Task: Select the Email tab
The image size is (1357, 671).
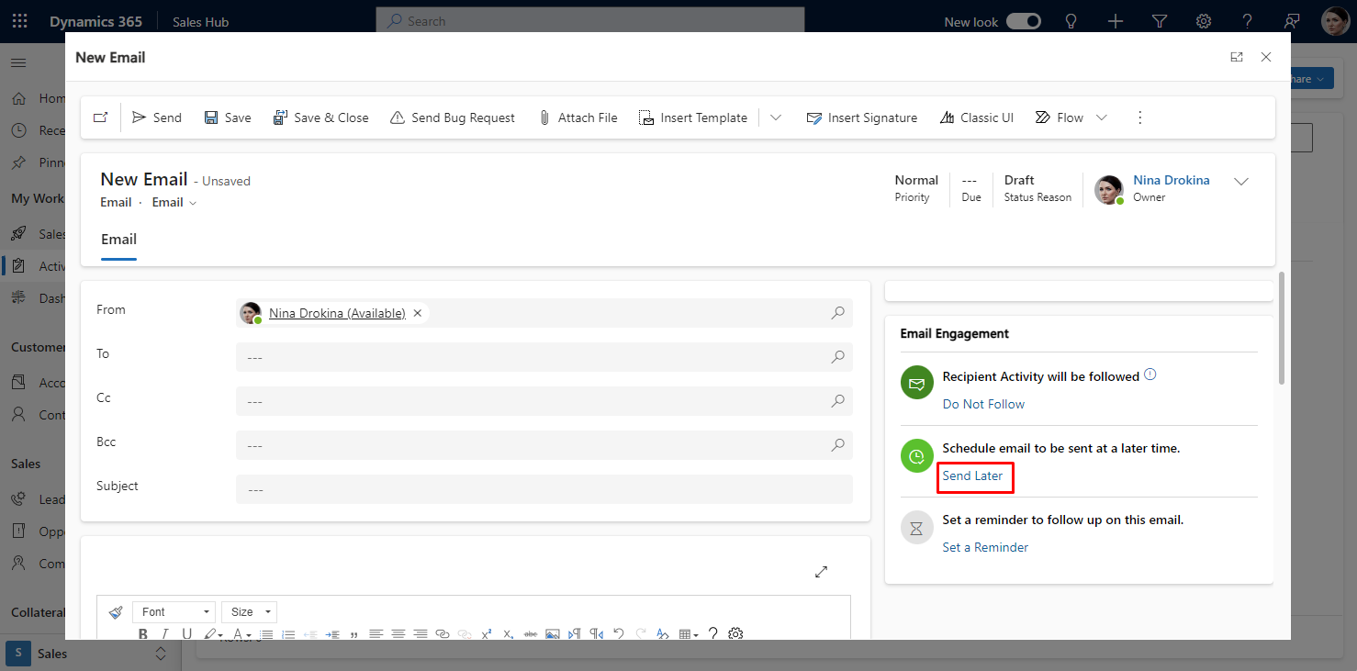Action: [118, 240]
